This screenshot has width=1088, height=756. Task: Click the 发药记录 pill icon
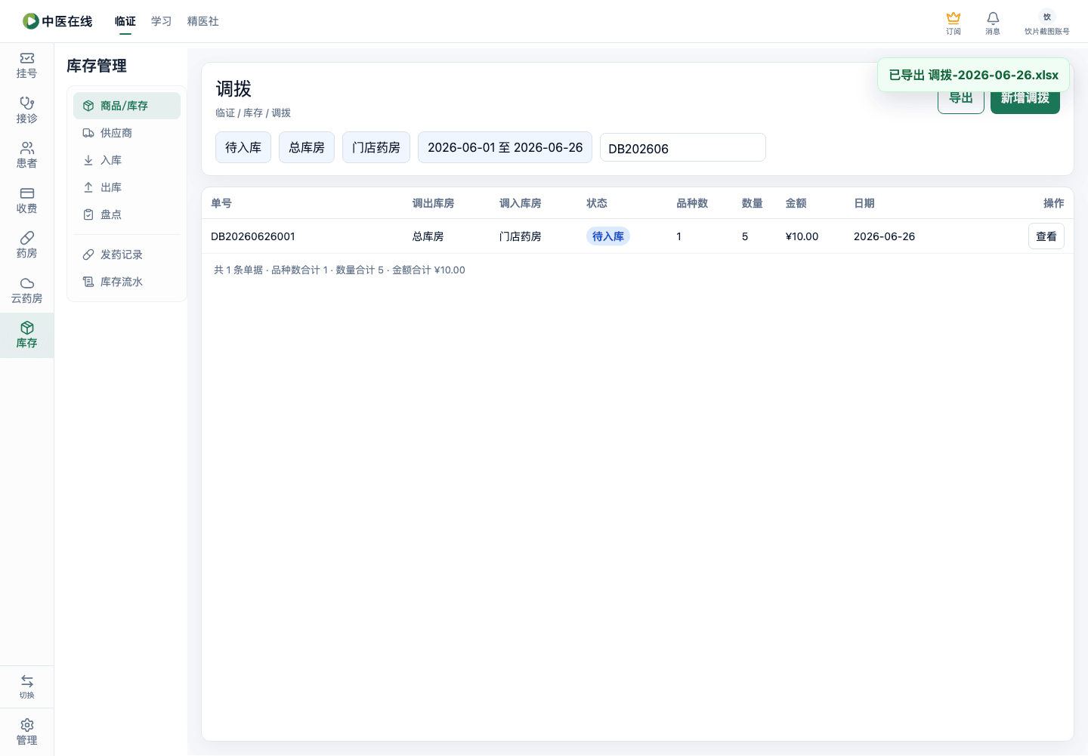[88, 255]
